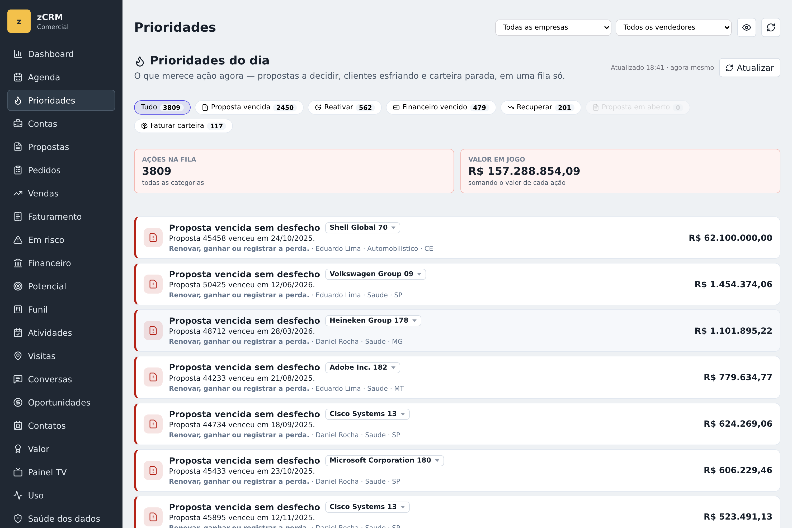792x528 pixels.
Task: Expand the Microsoft Corporation 180 dropdown
Action: point(384,460)
